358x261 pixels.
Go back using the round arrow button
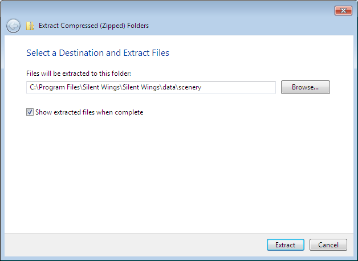pos(13,26)
